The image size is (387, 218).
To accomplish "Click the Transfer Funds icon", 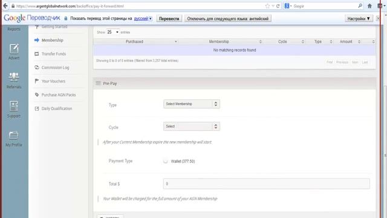I will click(x=37, y=54).
